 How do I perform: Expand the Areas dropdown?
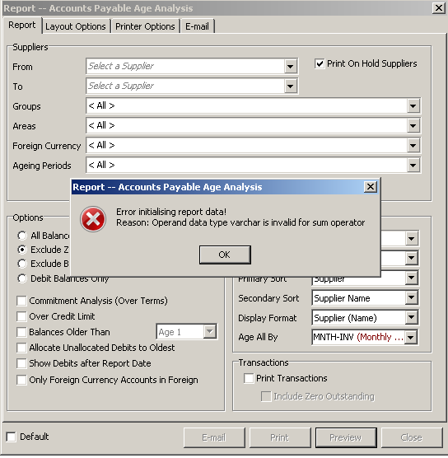[413, 125]
